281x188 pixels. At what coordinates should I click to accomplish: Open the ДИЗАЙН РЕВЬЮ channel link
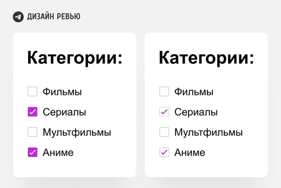tap(54, 17)
